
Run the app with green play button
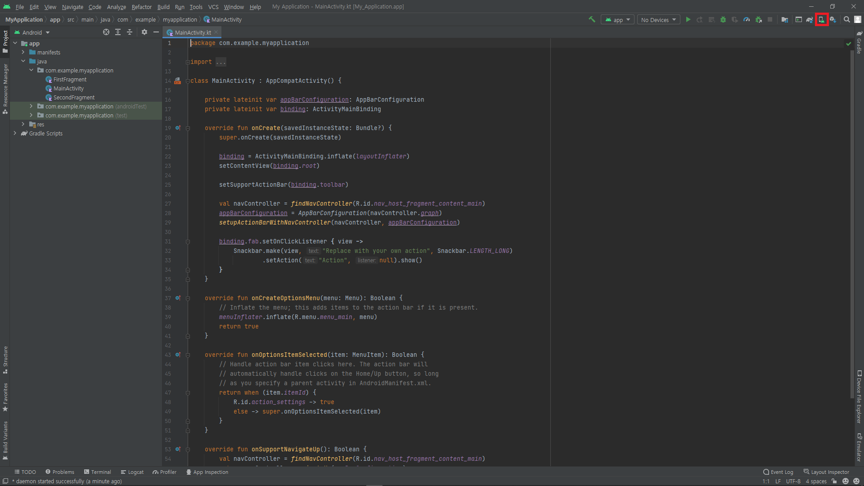coord(688,19)
